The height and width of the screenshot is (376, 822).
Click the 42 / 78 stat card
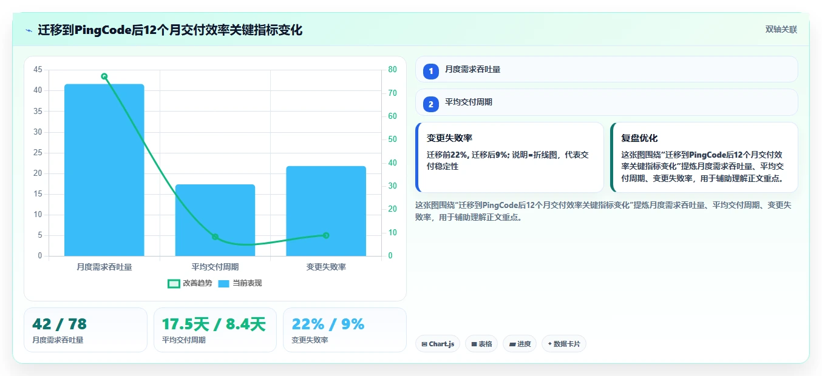pyautogui.click(x=86, y=330)
